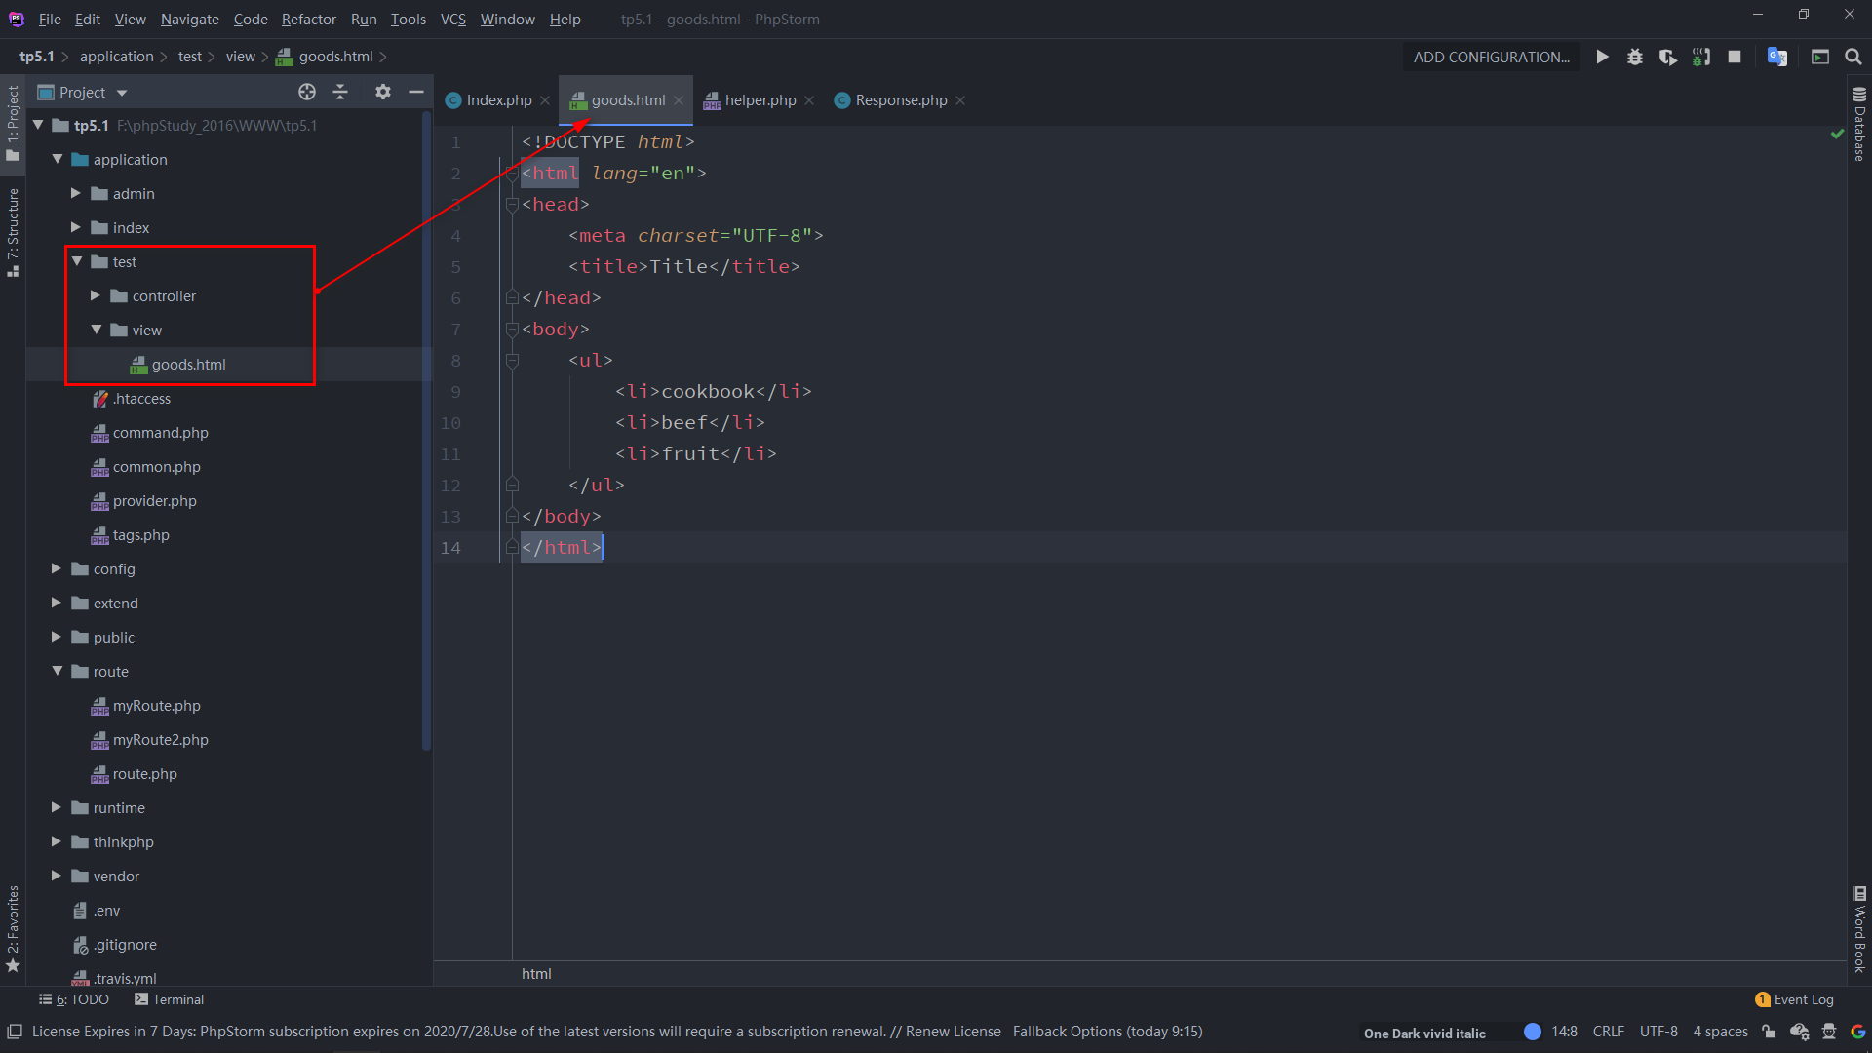Click the Run with Coverage icon
Image resolution: width=1872 pixels, height=1053 pixels.
[x=1668, y=57]
